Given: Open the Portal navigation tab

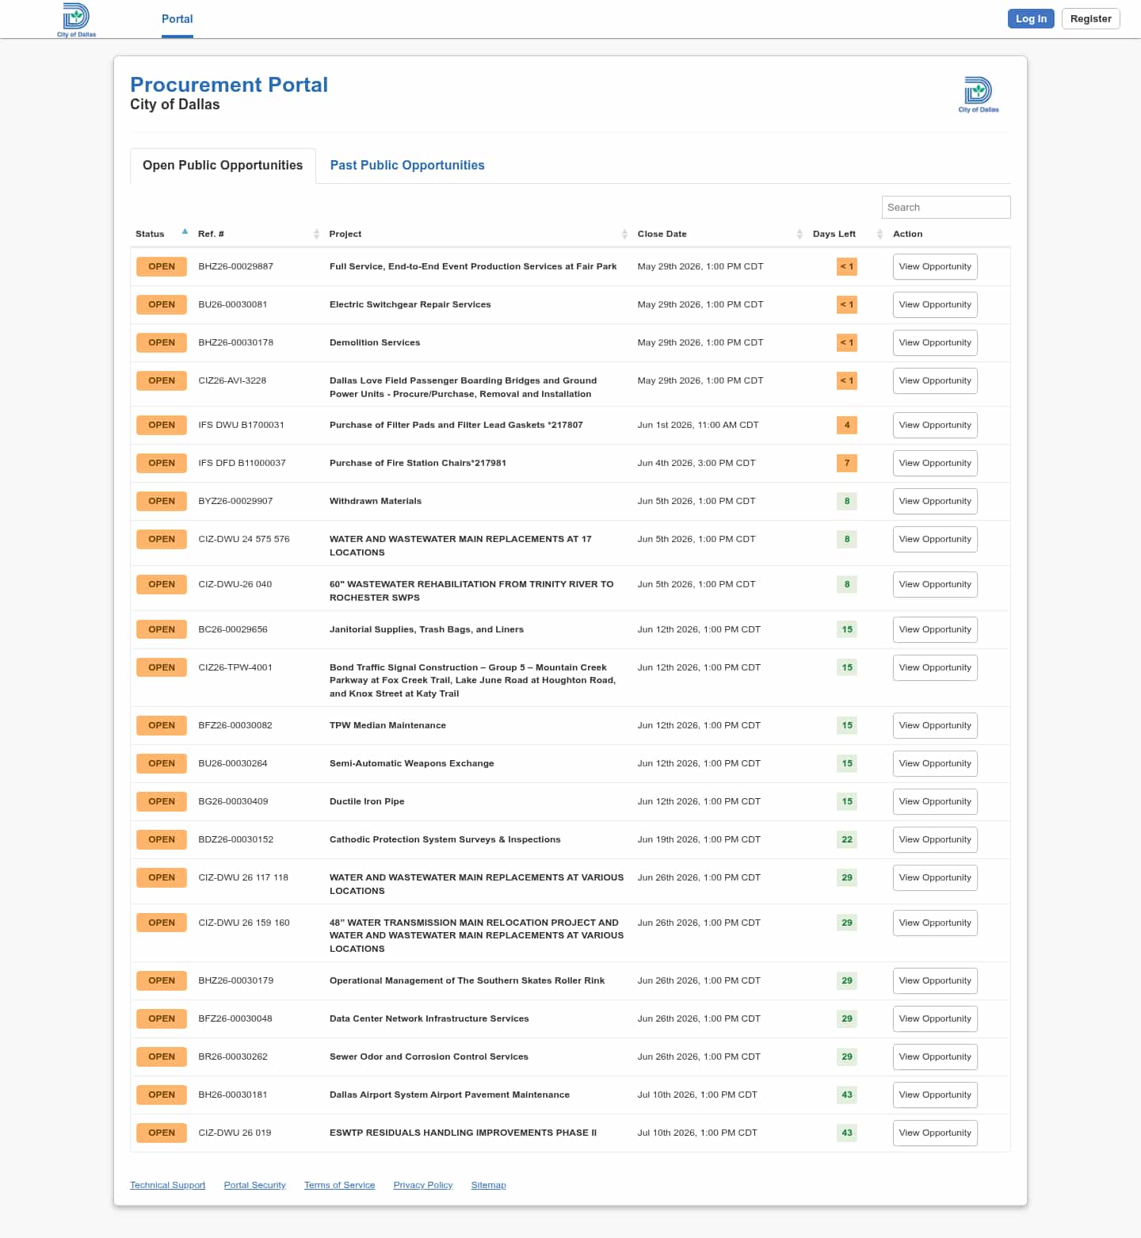Looking at the screenshot, I should (177, 19).
